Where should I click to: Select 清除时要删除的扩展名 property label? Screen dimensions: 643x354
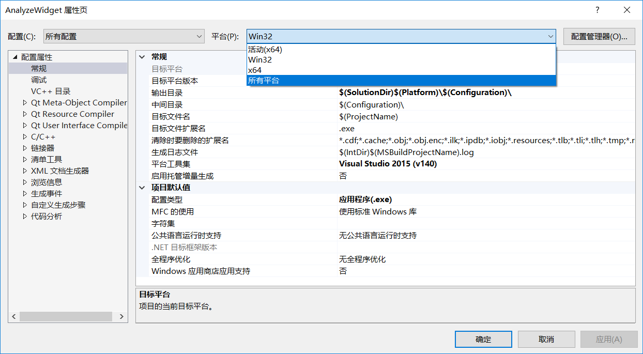pos(190,141)
